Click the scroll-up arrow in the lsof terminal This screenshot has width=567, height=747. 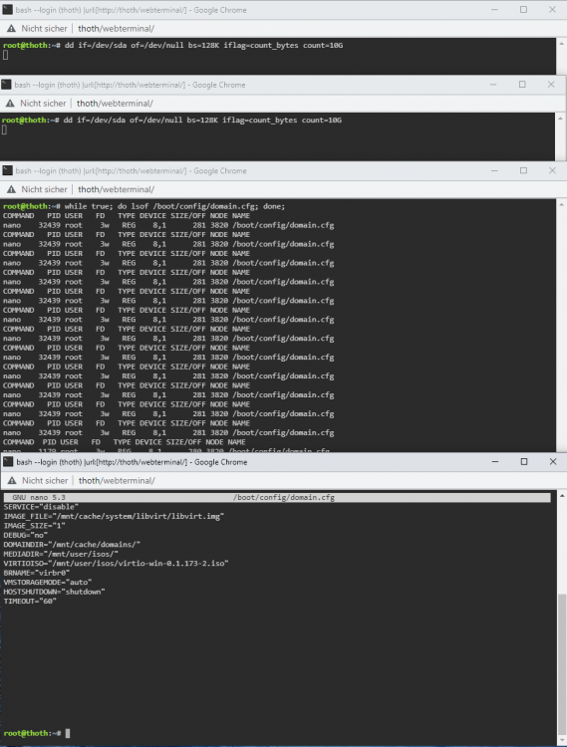pyautogui.click(x=561, y=204)
